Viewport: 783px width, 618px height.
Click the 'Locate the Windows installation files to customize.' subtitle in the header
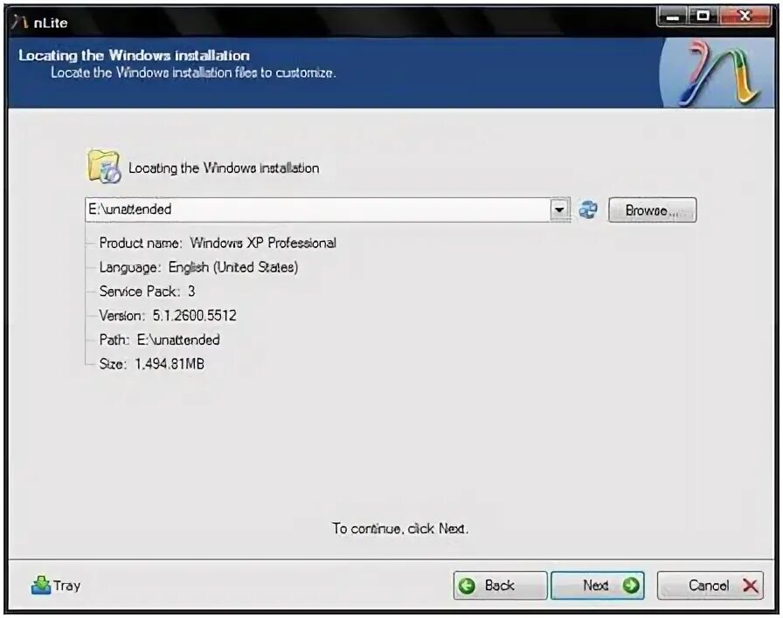[x=193, y=72]
